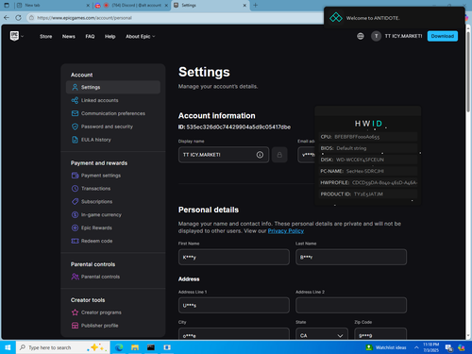This screenshot has width=472, height=354.
Task: Click the info icon in Display name field
Action: pos(260,155)
